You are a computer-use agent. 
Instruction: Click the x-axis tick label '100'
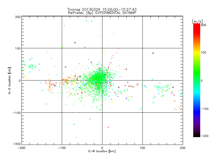click(142, 148)
